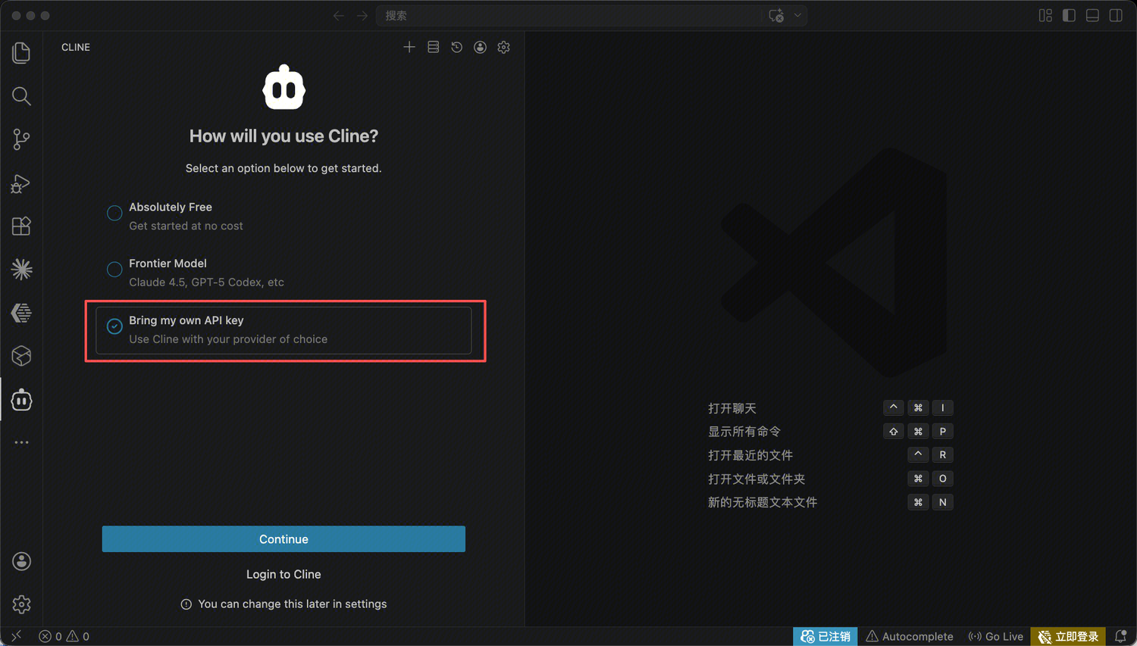This screenshot has width=1137, height=646.
Task: Click the Autocomplete status bar item
Action: (910, 636)
